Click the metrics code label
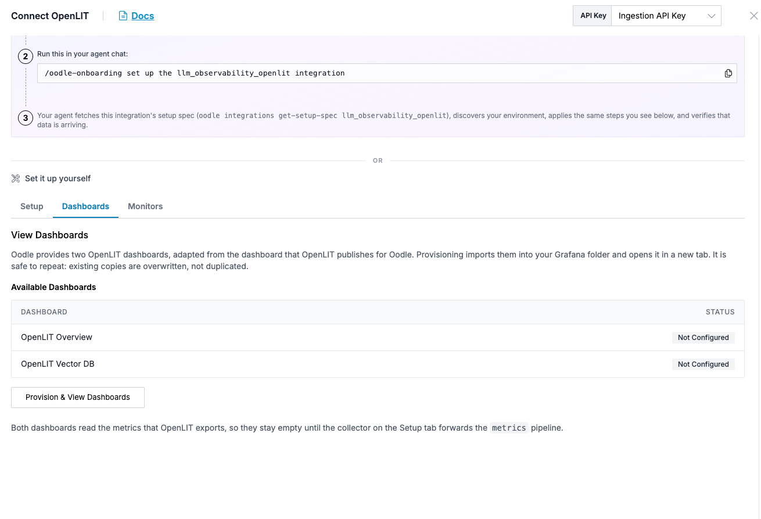This screenshot has height=519, width=761. pos(509,428)
